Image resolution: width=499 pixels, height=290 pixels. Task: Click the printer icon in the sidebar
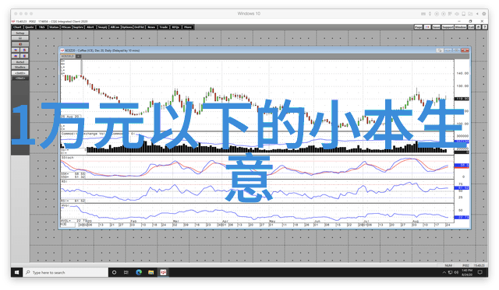pyautogui.click(x=20, y=38)
